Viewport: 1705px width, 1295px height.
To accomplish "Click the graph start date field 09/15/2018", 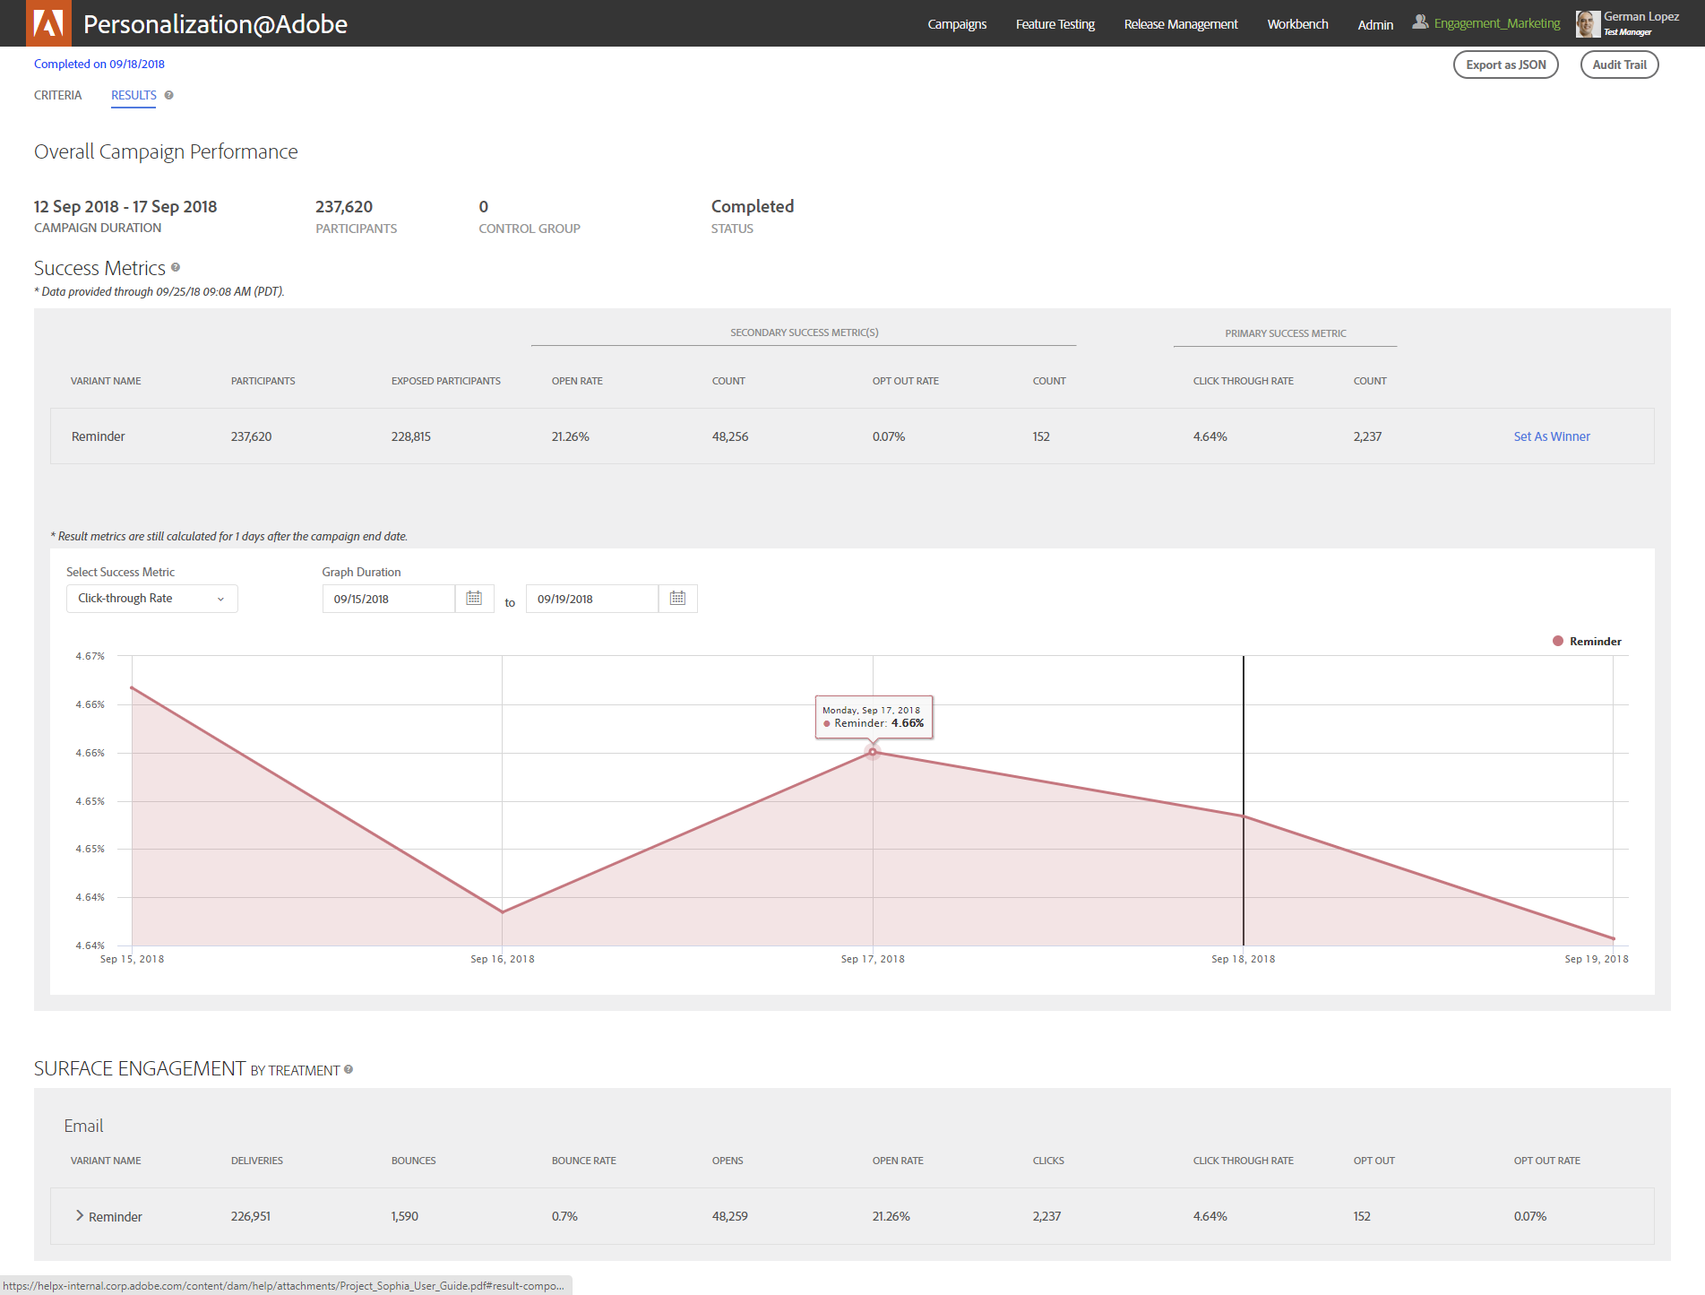I will 389,599.
